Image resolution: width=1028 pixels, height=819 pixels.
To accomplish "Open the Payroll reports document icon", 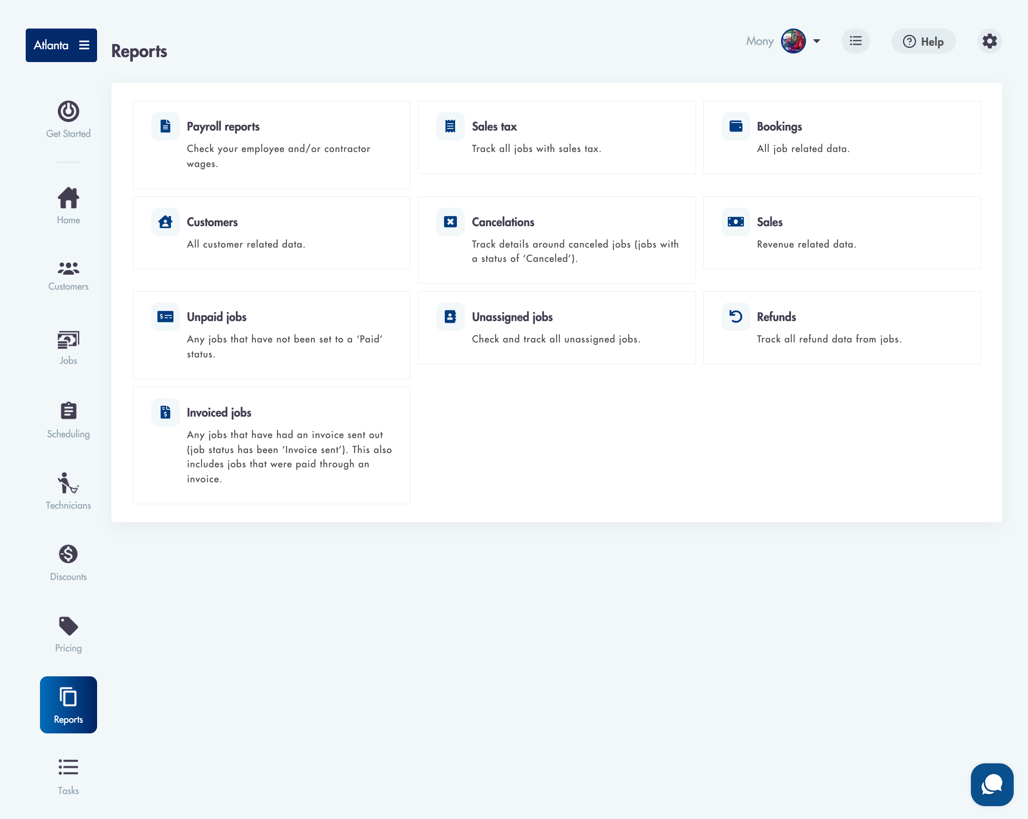I will coord(166,126).
